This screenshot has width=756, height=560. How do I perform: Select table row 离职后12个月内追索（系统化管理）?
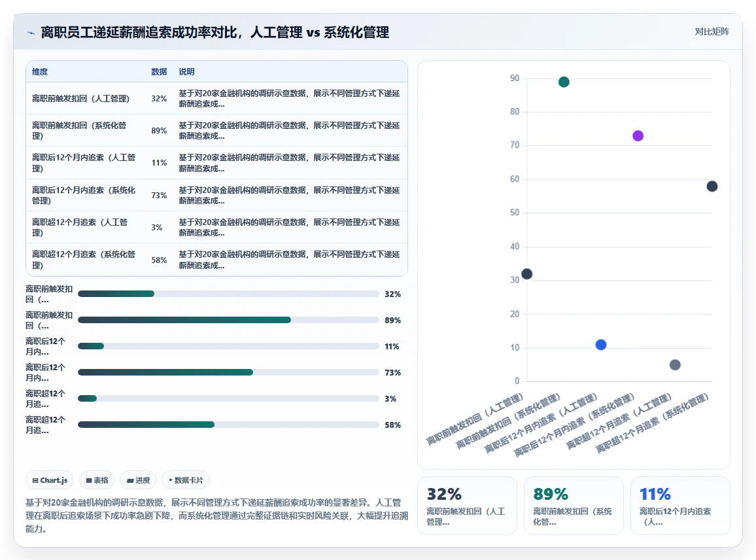[x=216, y=195]
